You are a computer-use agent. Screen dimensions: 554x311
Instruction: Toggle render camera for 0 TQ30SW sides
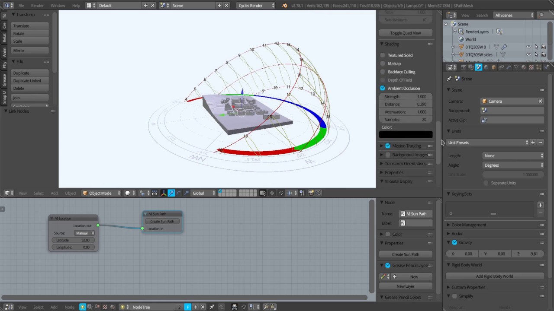[x=544, y=55]
